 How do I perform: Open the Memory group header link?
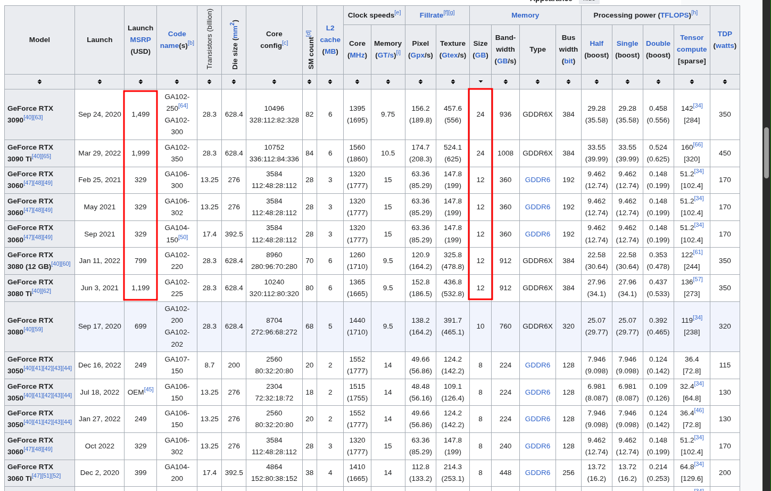tap(525, 15)
